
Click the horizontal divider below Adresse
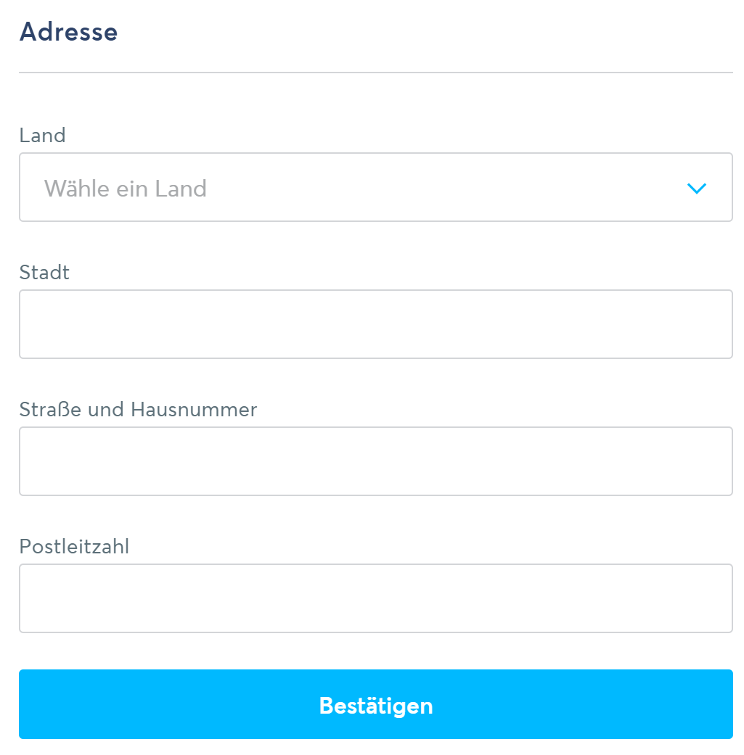(375, 73)
